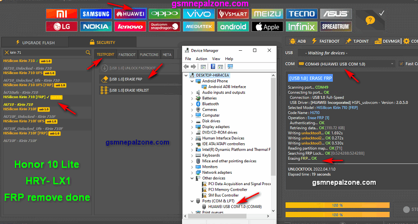The height and width of the screenshot is (224, 418).
Task: Select the MediaTek brand logo
Action: [x=199, y=27]
